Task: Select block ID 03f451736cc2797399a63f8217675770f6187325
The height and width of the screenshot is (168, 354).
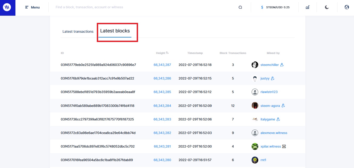Action: [x=97, y=119]
